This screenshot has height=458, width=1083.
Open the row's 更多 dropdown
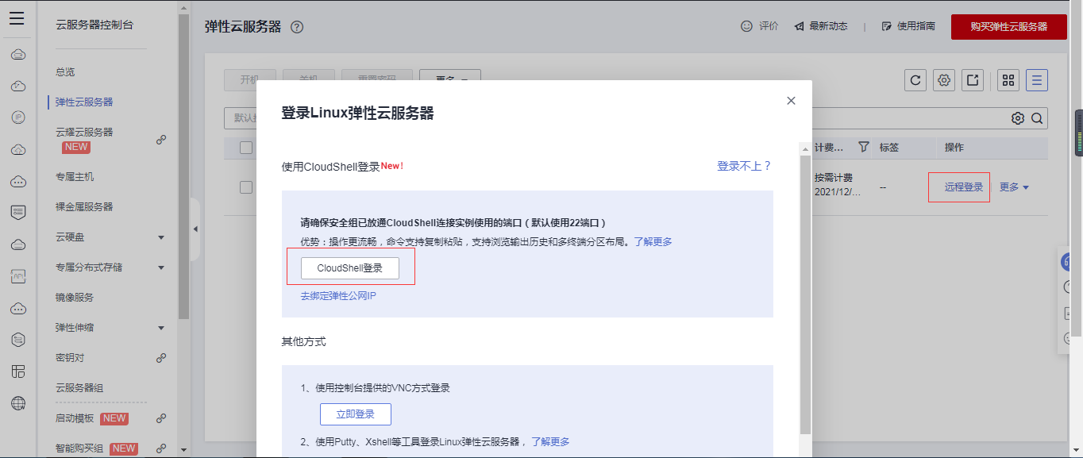(x=1014, y=187)
